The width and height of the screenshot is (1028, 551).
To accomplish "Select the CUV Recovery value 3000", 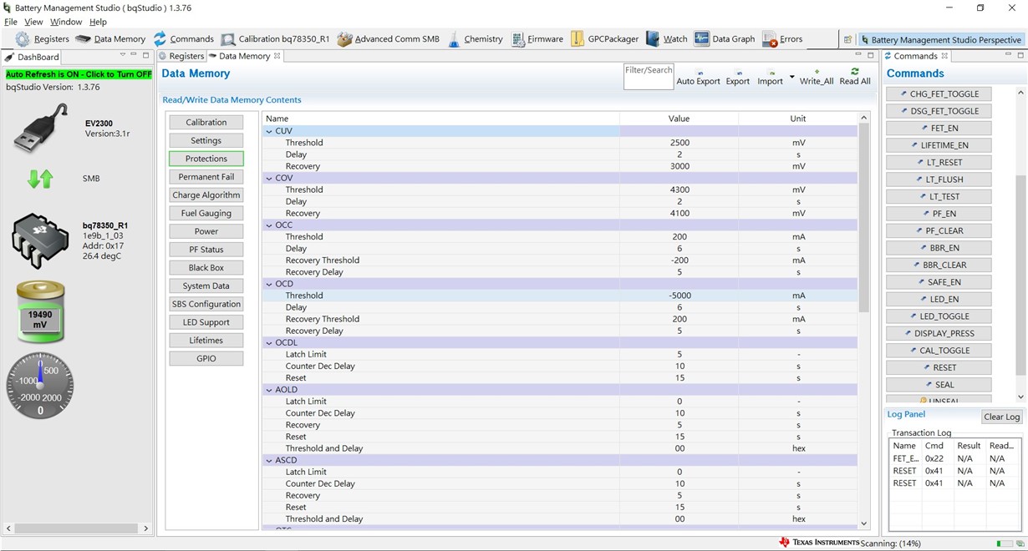I will pos(679,166).
